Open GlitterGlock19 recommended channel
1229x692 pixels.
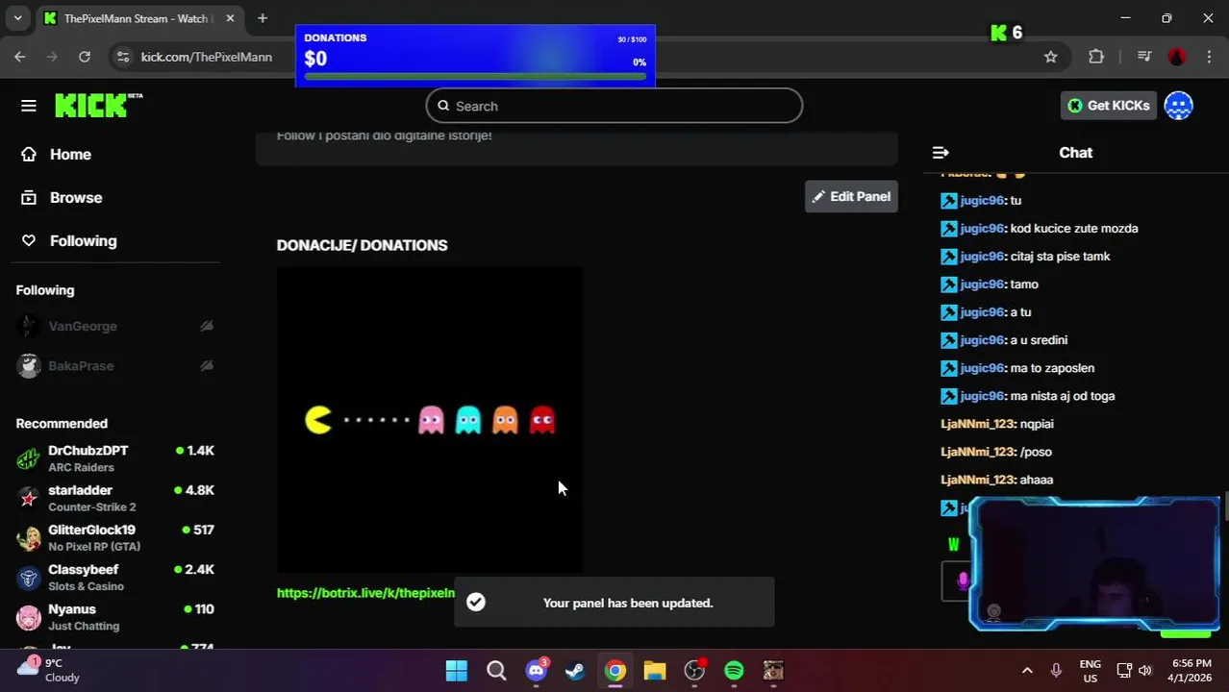pyautogui.click(x=114, y=537)
